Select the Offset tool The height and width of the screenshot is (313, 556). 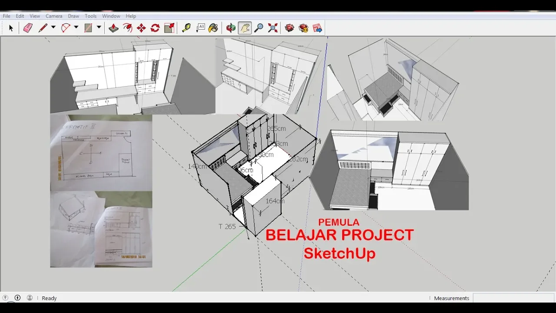[x=127, y=28]
